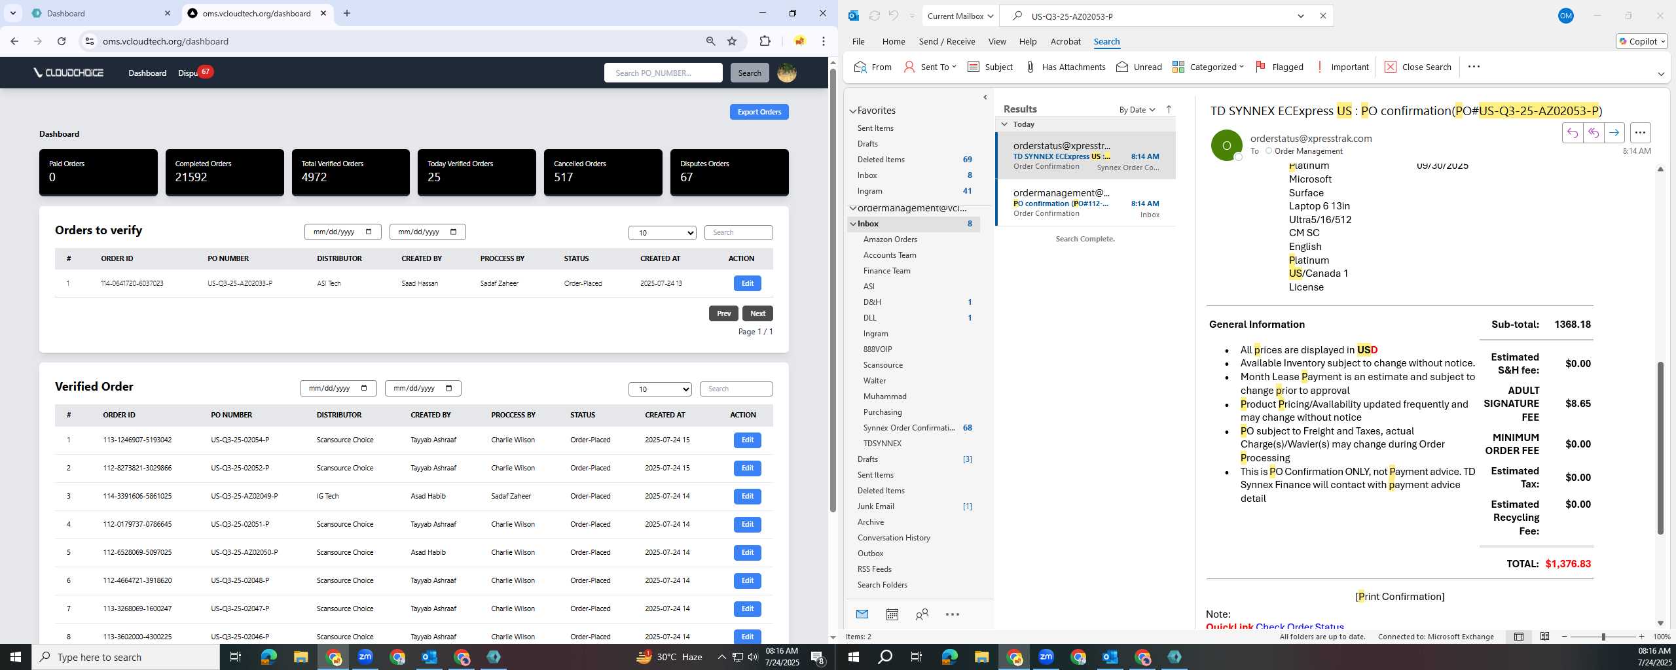Reply to the TD SYNNEX email
The height and width of the screenshot is (670, 1676).
(1572, 133)
